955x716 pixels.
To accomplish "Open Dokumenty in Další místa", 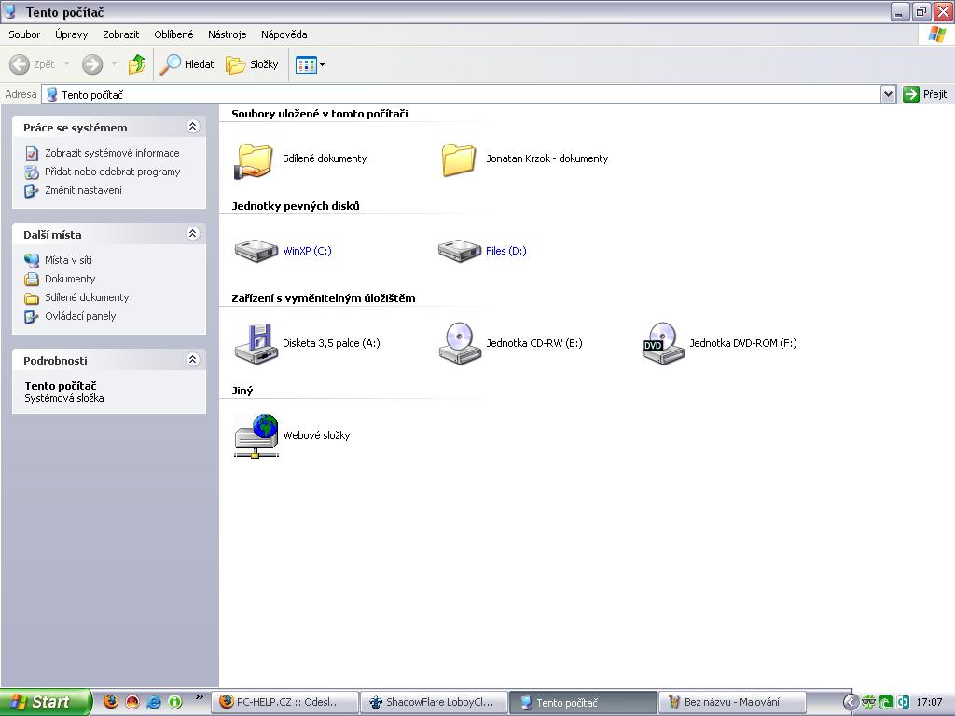I will (x=70, y=279).
